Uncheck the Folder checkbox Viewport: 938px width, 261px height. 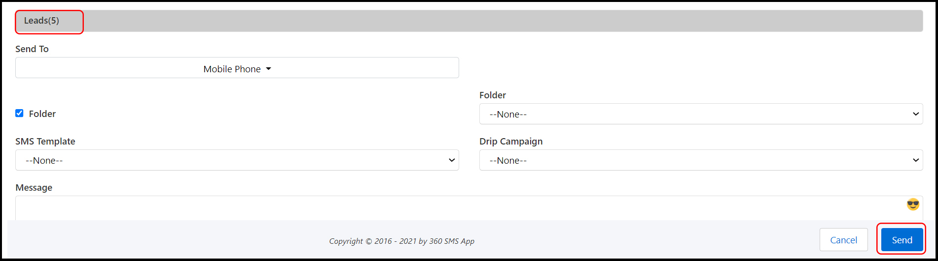tap(19, 113)
